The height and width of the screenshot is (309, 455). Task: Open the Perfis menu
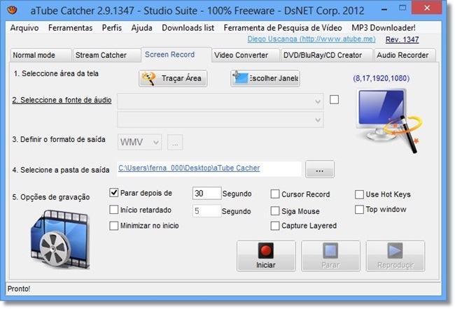(112, 28)
